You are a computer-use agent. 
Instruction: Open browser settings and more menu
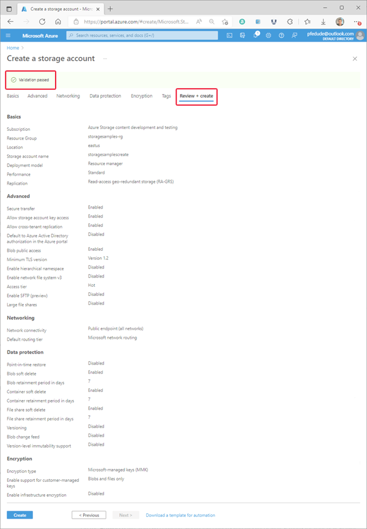(x=357, y=21)
